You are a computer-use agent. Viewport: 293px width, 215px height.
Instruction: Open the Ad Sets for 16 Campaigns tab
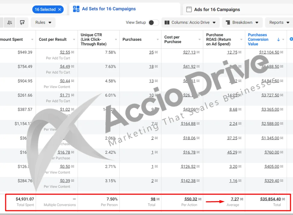tap(108, 9)
